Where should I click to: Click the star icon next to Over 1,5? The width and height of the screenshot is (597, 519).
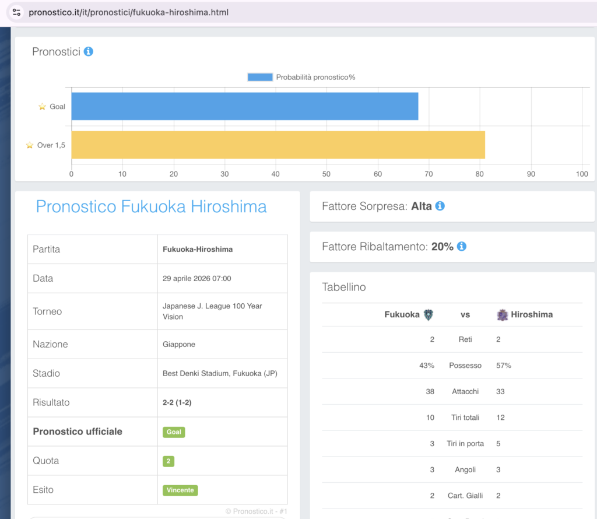tap(30, 145)
